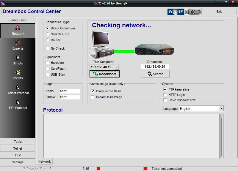Screen dimensions: 238x171
Task: Click the Dreambox IP address field
Action: coord(155,66)
